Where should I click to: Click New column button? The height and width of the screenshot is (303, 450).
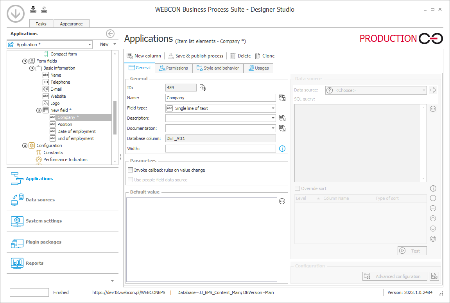coord(144,56)
